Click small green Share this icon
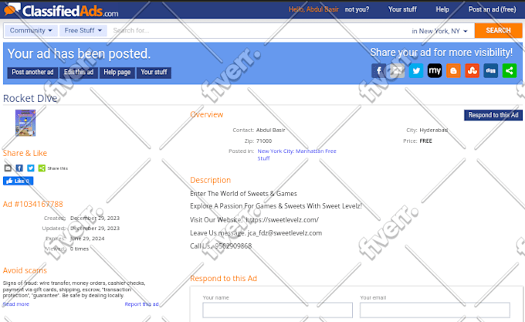Viewport: 525px width, 322px height. (x=42, y=168)
